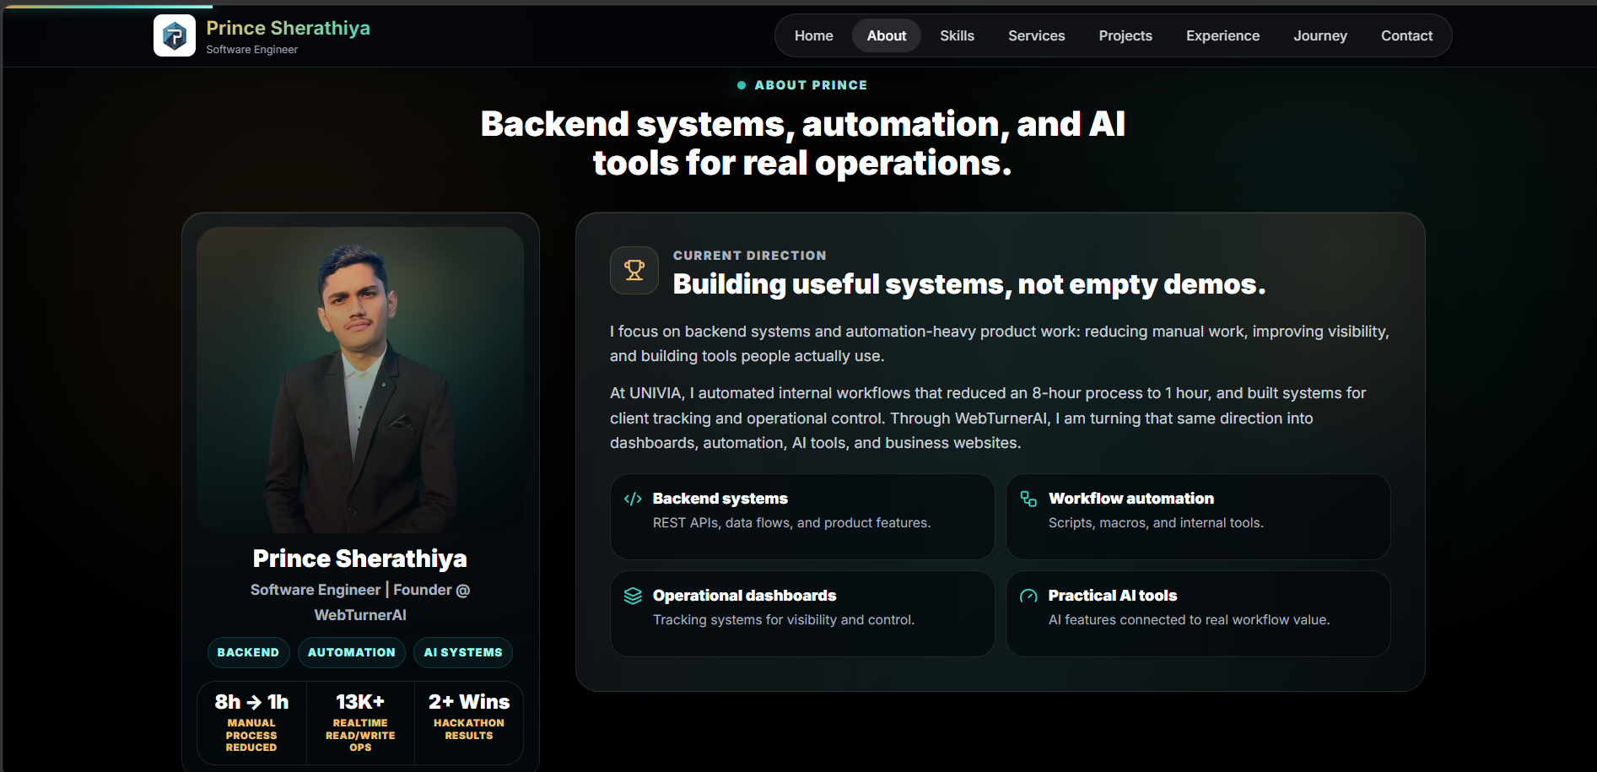Viewport: 1597px width, 772px height.
Task: Click the gauge icon for Practical AI tools
Action: tap(1028, 596)
